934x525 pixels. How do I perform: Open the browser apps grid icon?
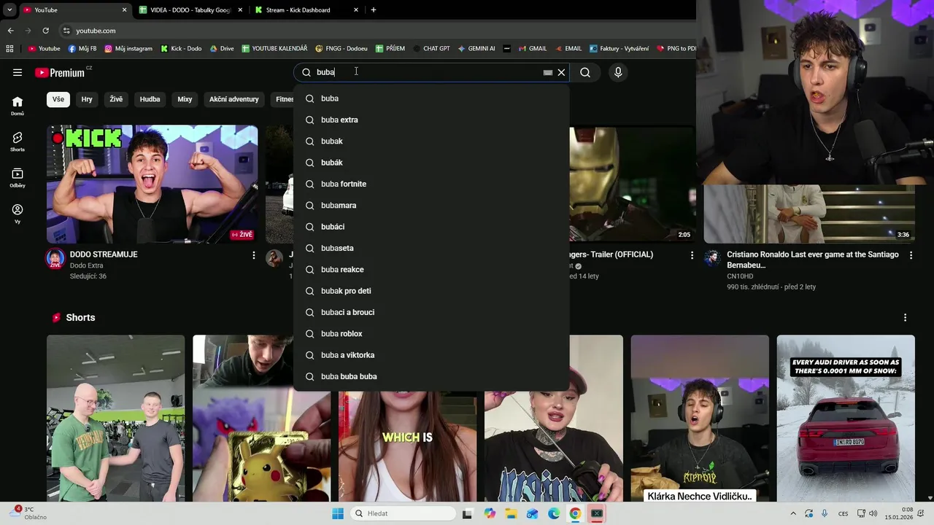(9, 49)
